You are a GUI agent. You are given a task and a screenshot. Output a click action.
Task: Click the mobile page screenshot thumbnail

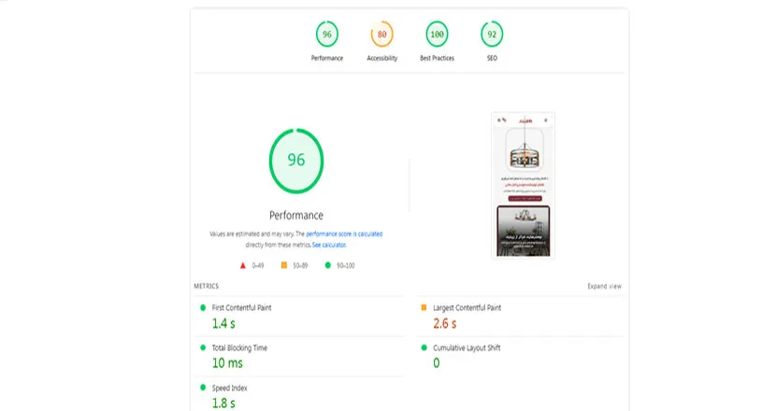click(523, 185)
